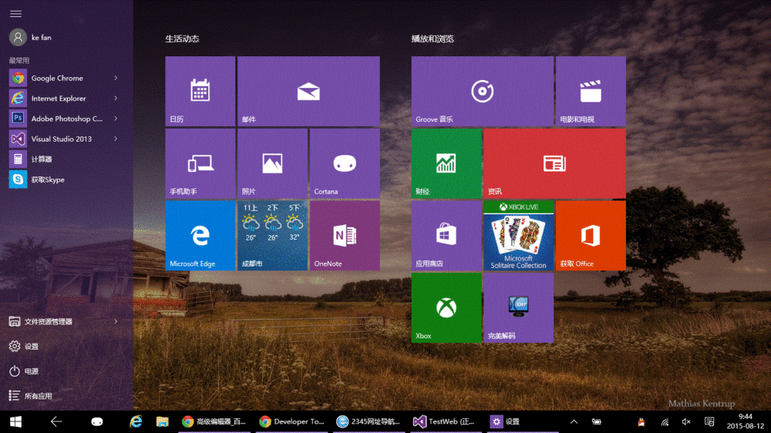Open the network icon in system tray
This screenshot has height=433, width=771.
click(665, 421)
